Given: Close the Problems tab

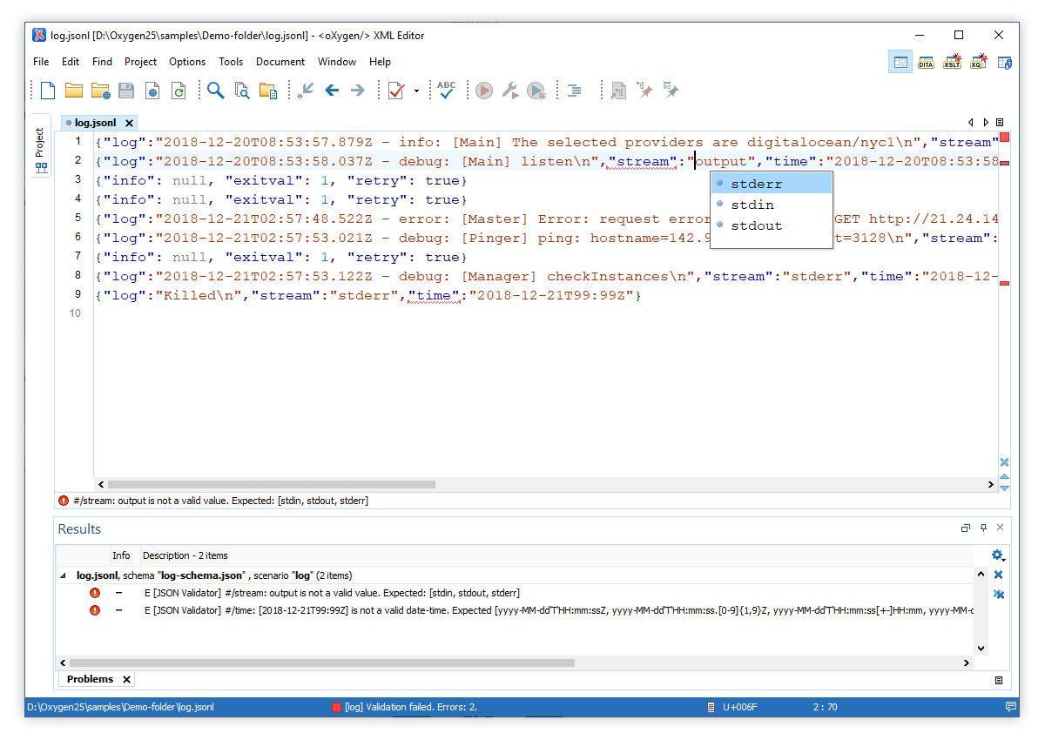Looking at the screenshot, I should (126, 679).
